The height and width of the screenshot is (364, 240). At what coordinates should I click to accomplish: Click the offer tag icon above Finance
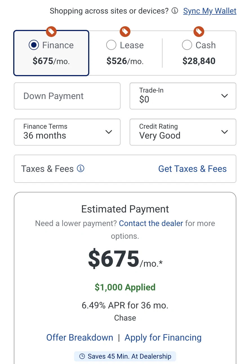coord(51,31)
